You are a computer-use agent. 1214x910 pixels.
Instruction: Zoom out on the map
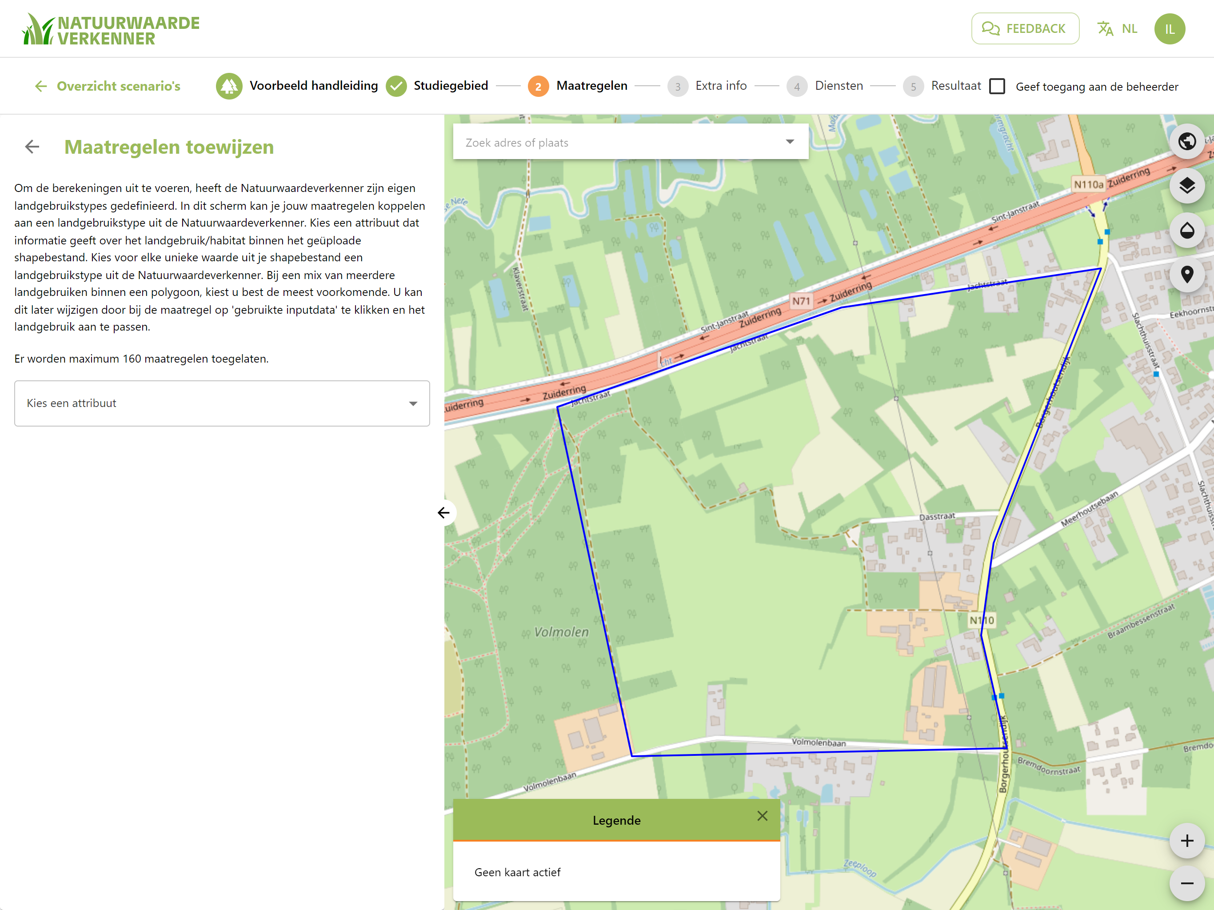pyautogui.click(x=1187, y=883)
